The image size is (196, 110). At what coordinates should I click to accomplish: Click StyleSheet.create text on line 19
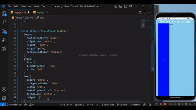tap(53, 31)
